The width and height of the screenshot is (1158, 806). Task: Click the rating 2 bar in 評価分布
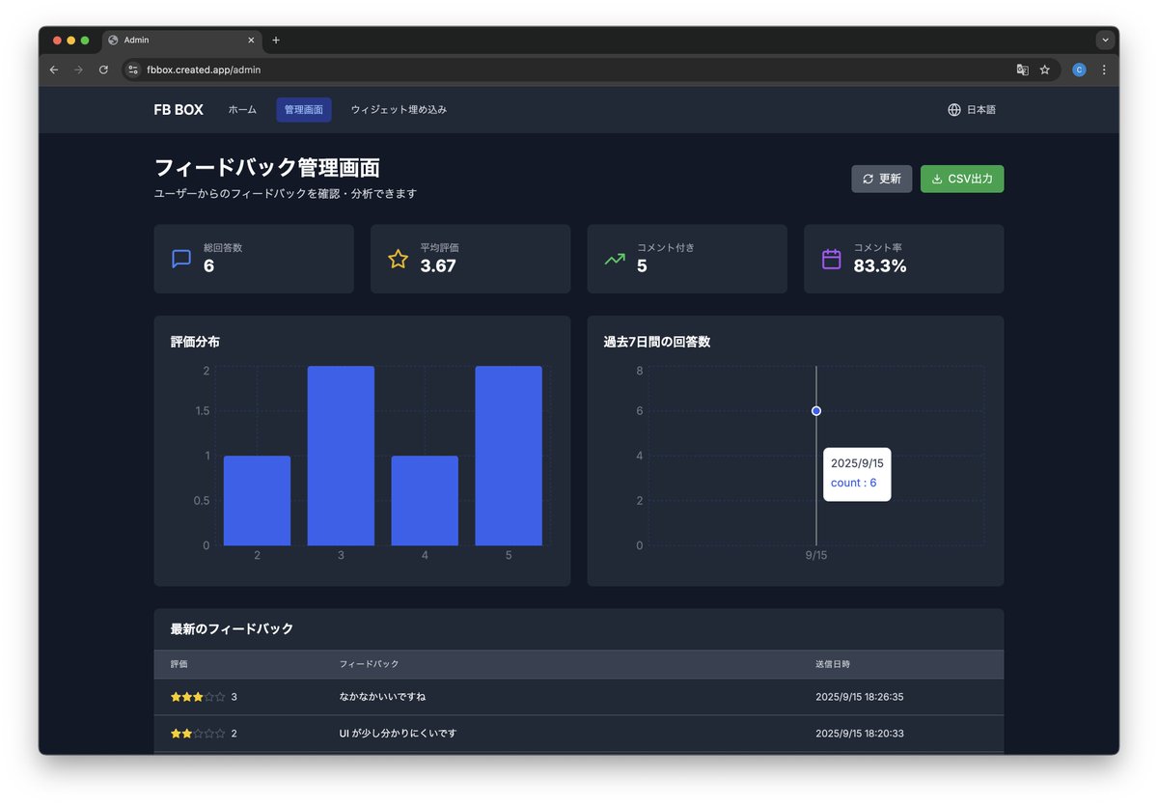257,501
